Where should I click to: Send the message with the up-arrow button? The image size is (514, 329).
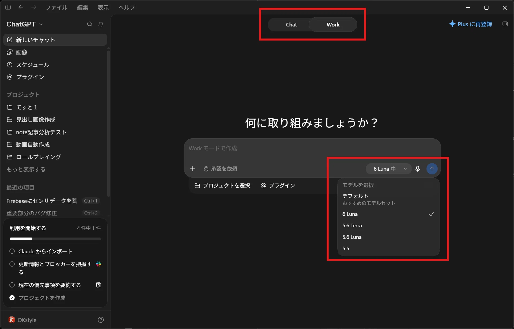point(432,169)
